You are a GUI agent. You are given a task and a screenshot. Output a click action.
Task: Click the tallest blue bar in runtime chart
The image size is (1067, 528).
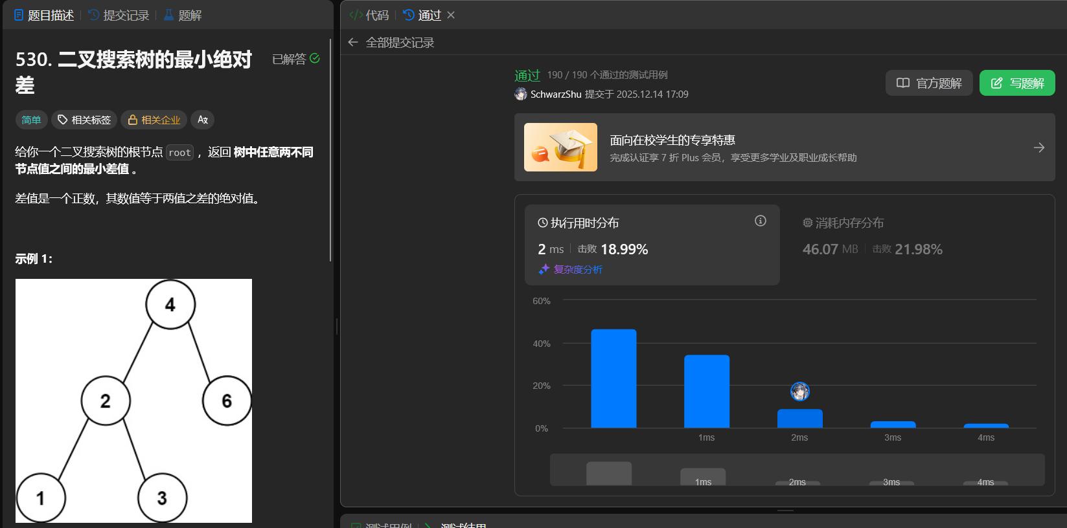[x=614, y=379]
